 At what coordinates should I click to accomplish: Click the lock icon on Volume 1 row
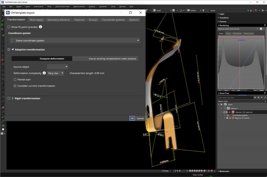tap(224, 112)
